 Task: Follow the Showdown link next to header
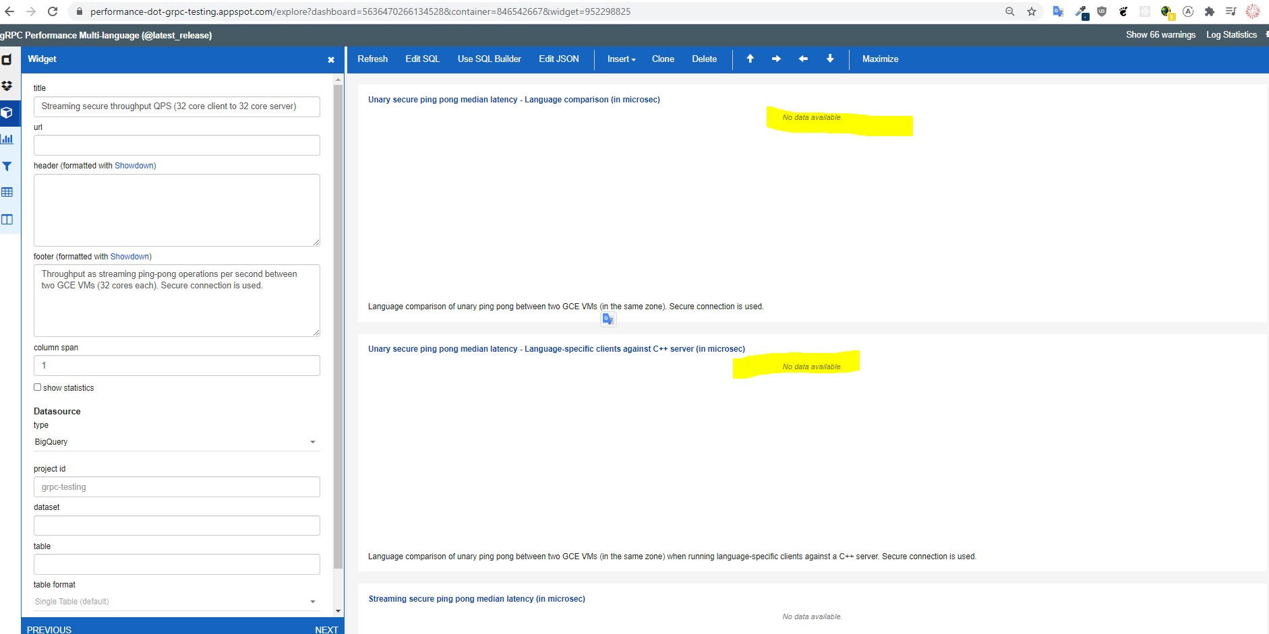[134, 166]
